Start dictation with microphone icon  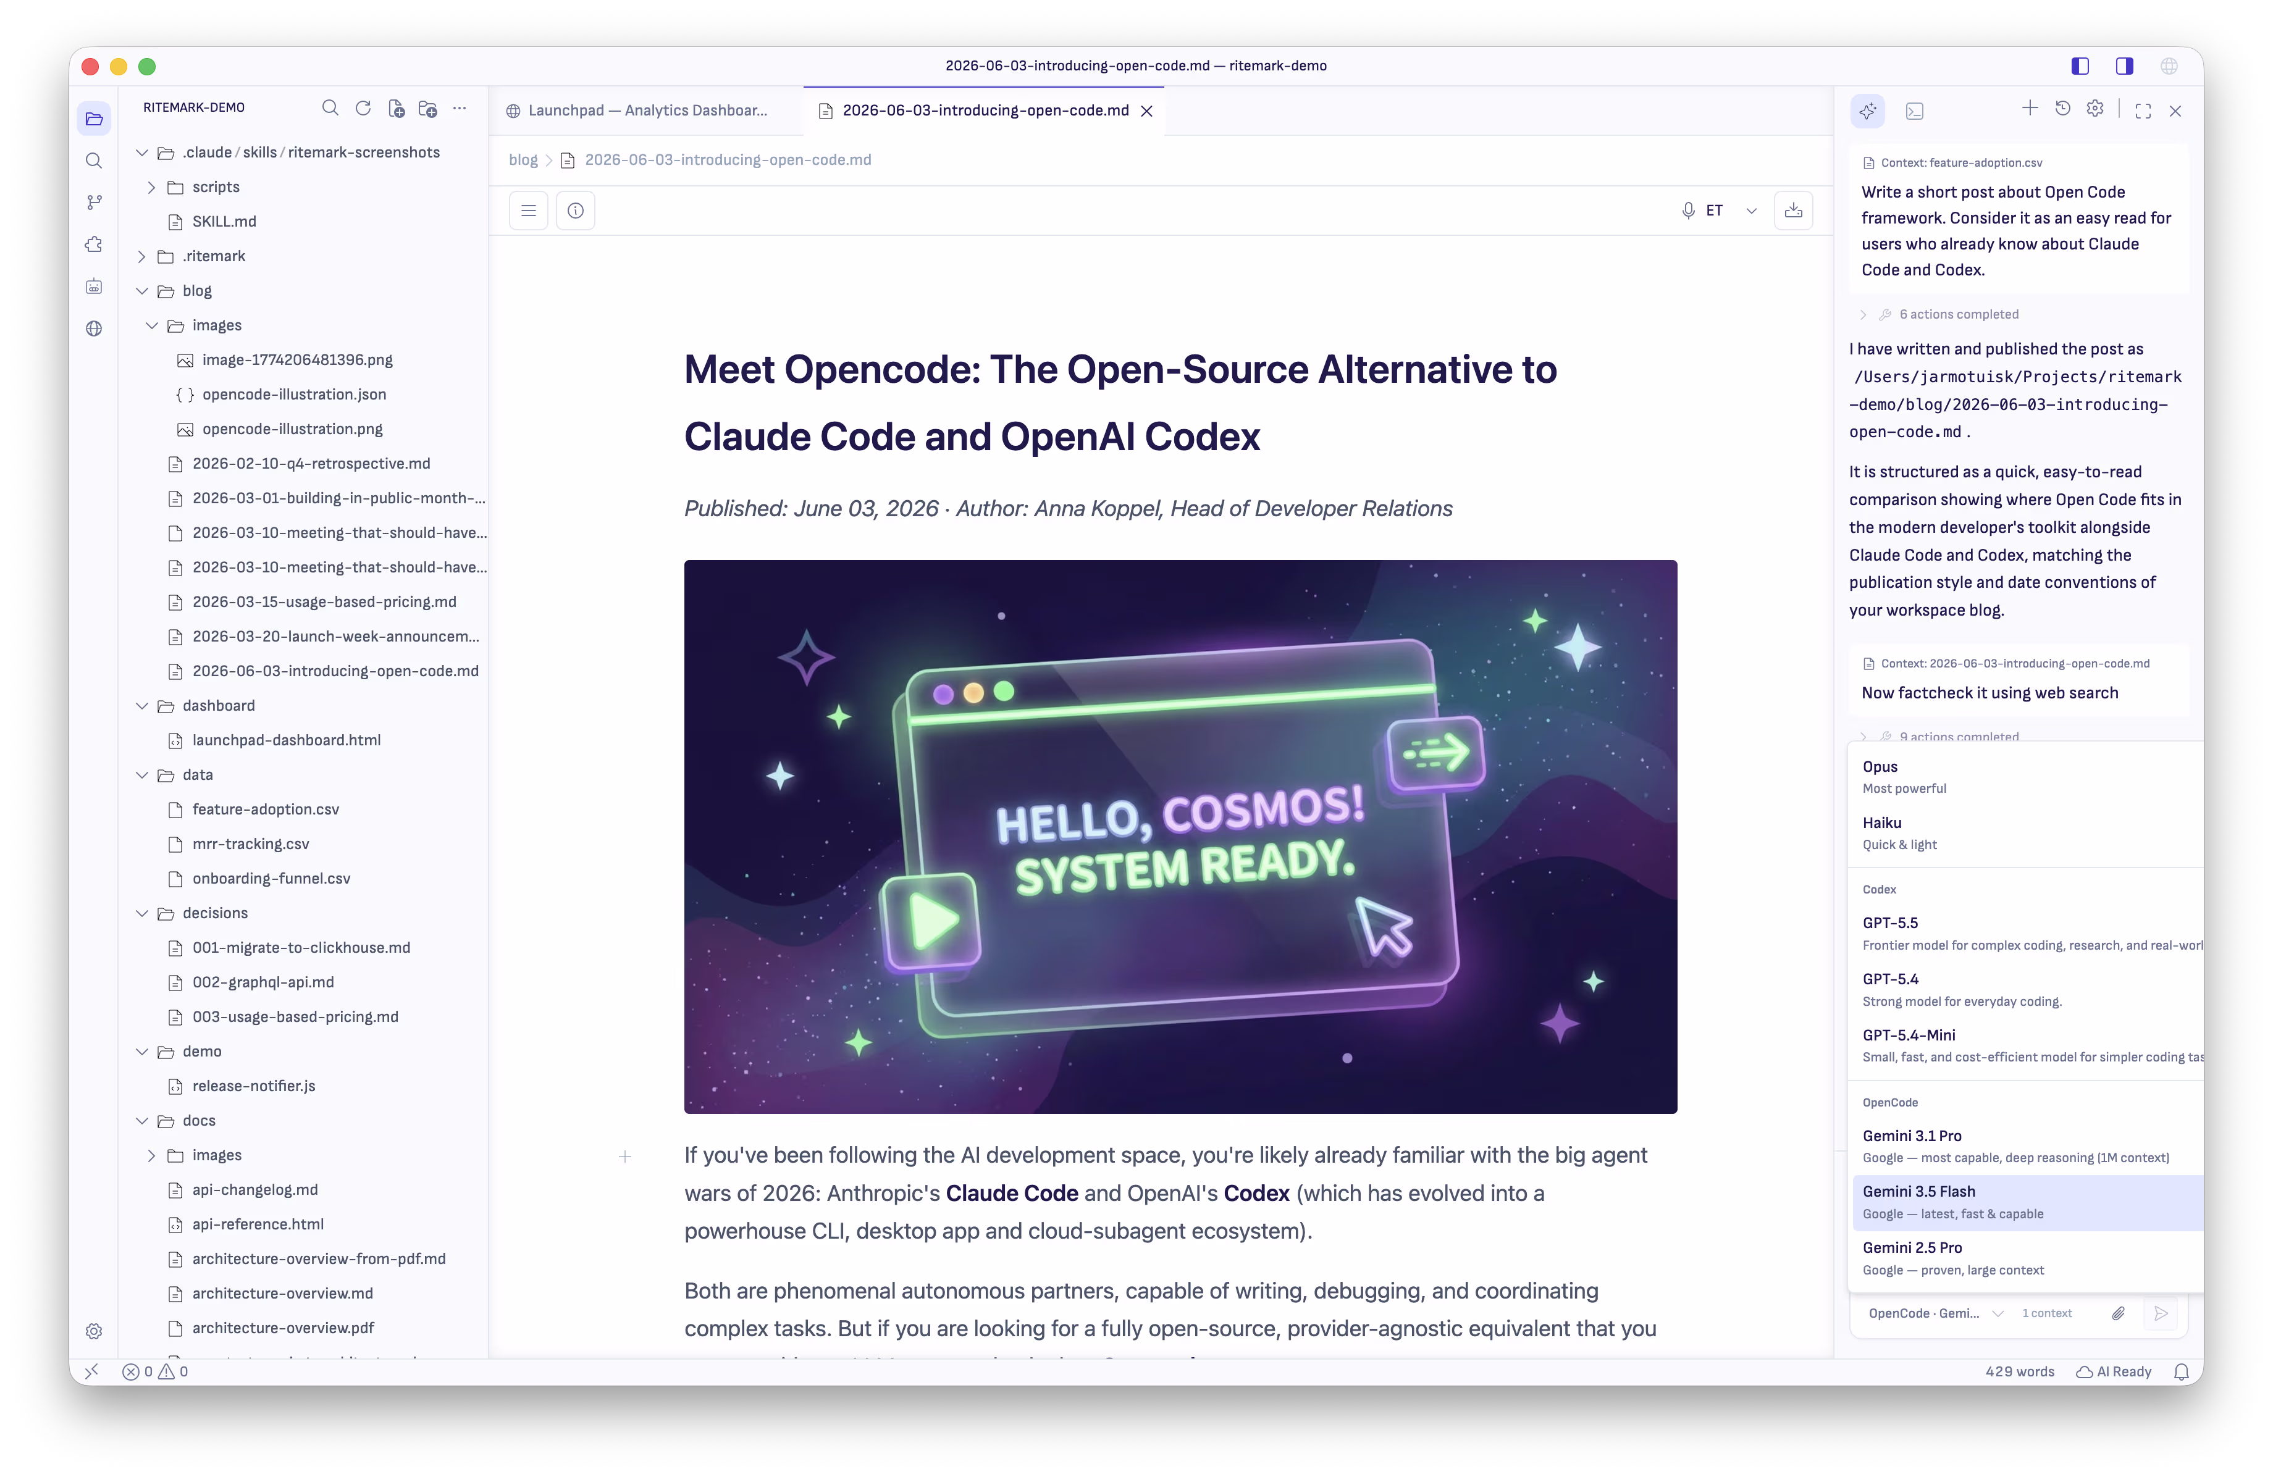click(1687, 210)
